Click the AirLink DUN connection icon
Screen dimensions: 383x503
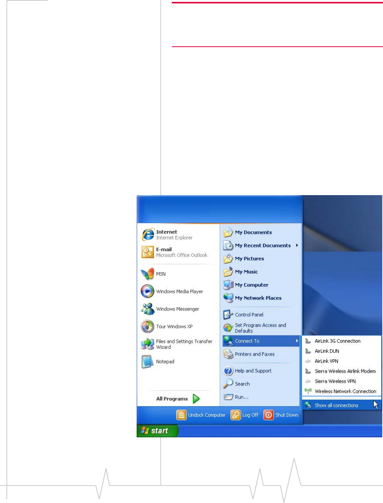(308, 351)
